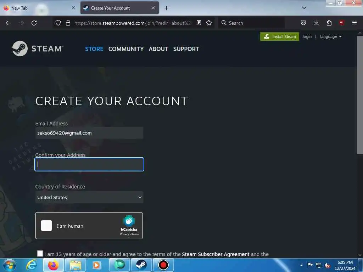363x272 pixels.
Task: Click the network tray icon
Action: tap(319, 265)
